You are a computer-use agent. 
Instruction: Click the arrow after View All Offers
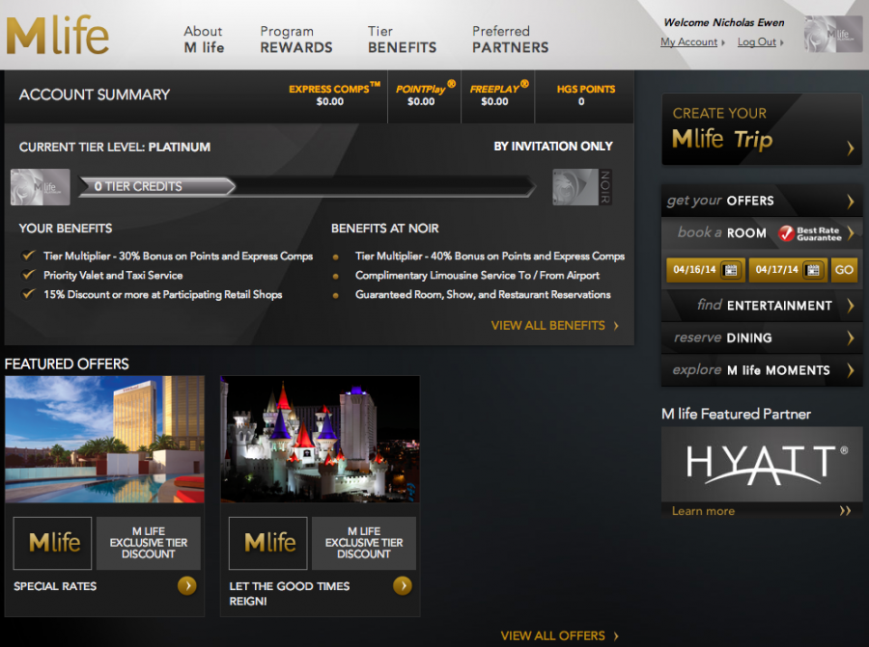616,636
